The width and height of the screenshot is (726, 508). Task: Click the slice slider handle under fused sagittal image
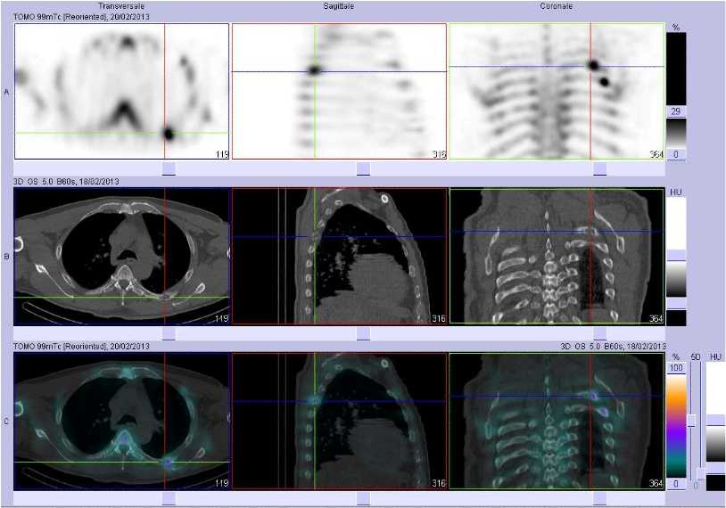[364, 499]
